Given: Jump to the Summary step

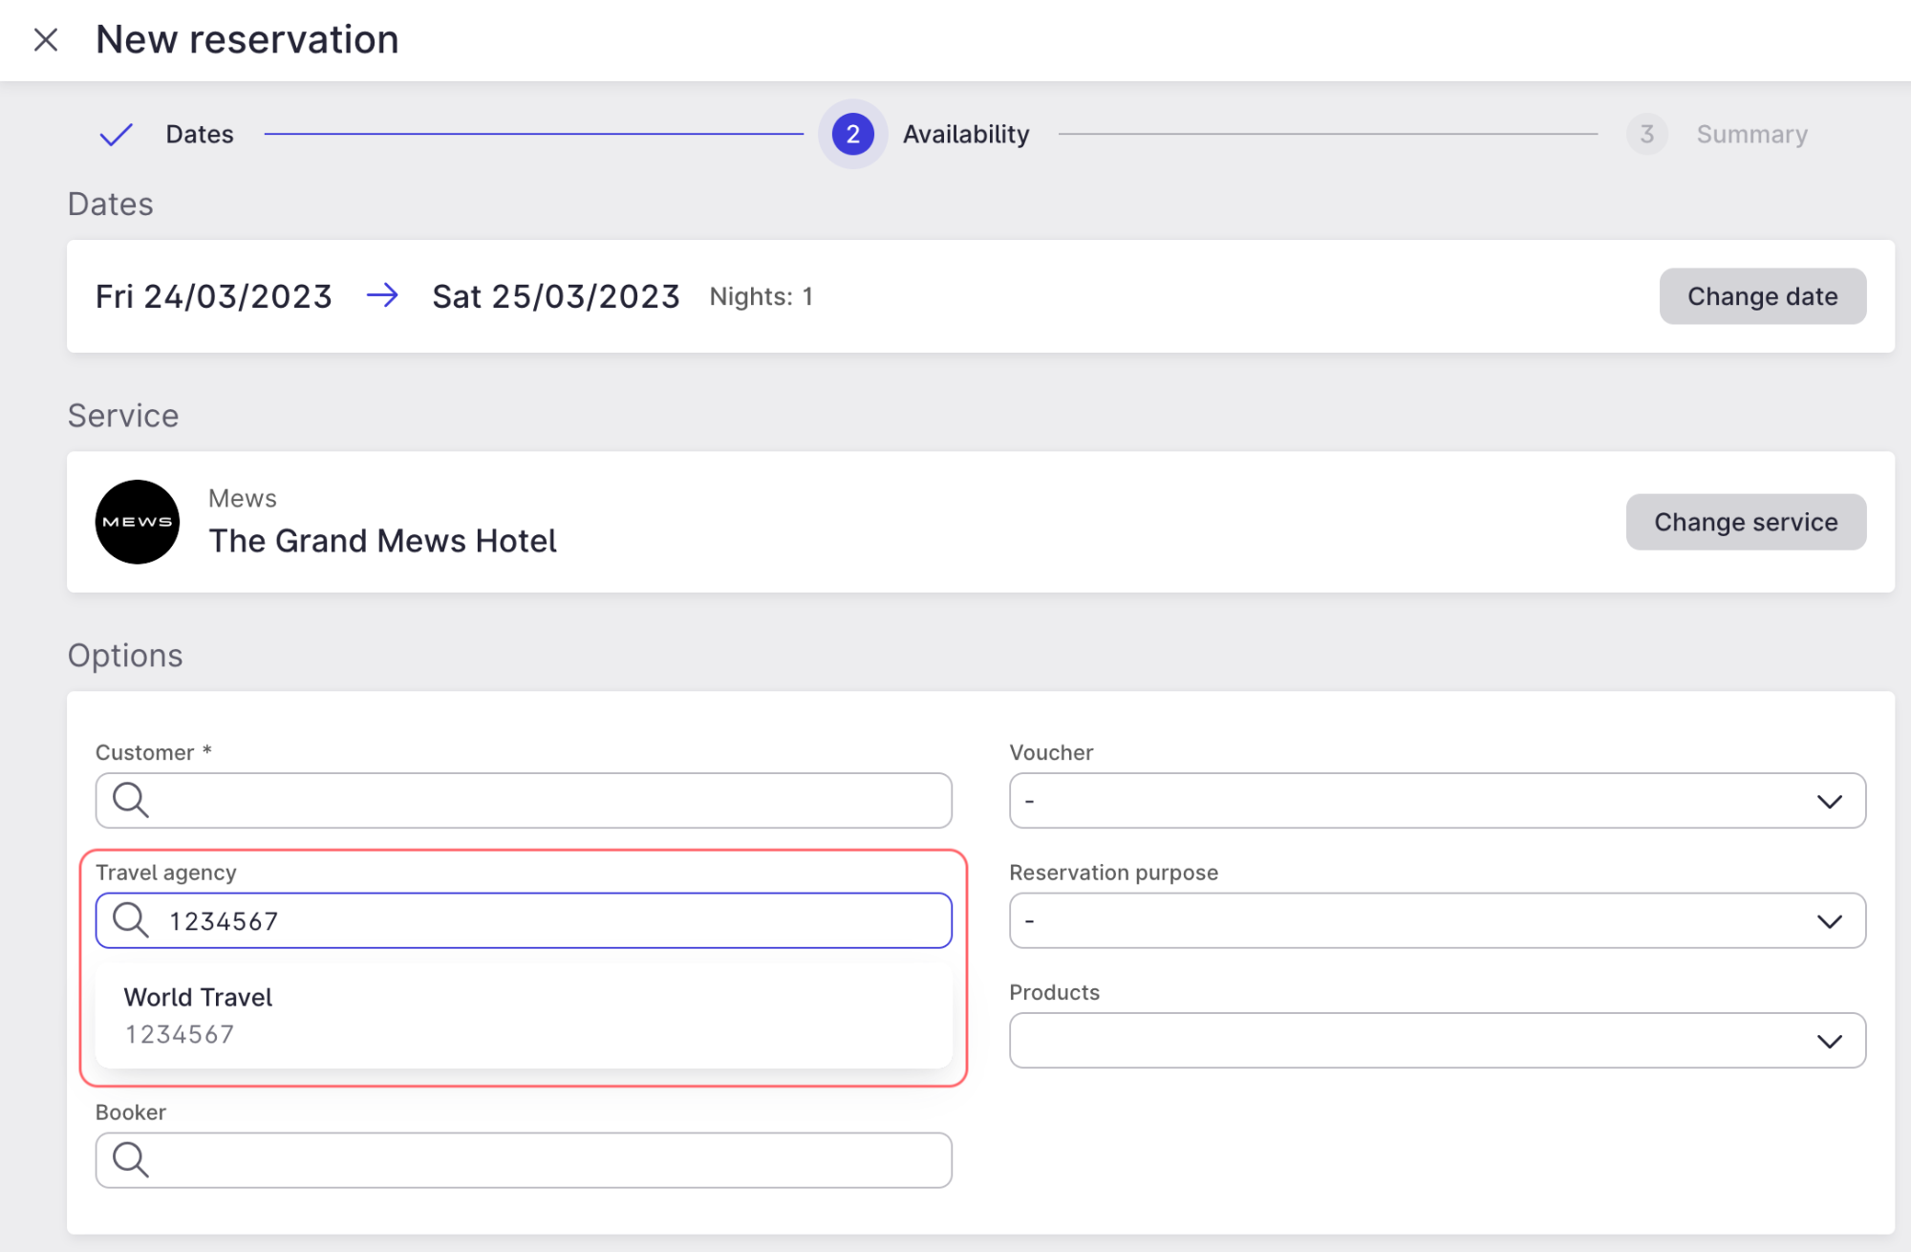Looking at the screenshot, I should click(x=1751, y=134).
